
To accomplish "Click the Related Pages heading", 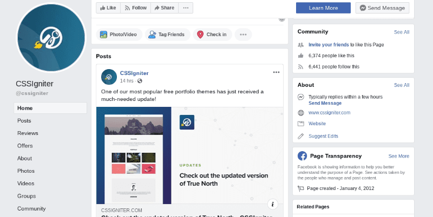I will coord(313,207).
